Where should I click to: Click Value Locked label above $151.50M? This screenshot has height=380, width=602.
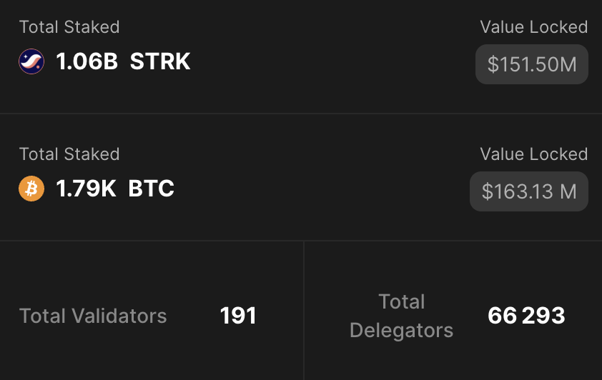pyautogui.click(x=533, y=27)
